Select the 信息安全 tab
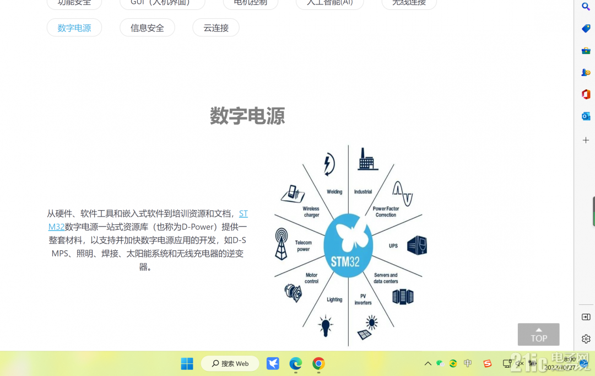This screenshot has height=376, width=595. click(x=147, y=28)
